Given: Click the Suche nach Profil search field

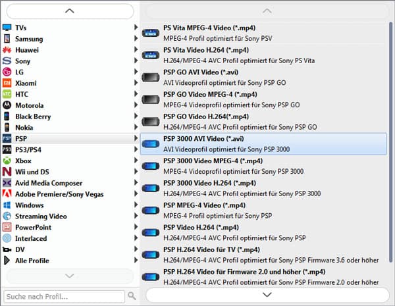Looking at the screenshot, I should (x=65, y=296).
